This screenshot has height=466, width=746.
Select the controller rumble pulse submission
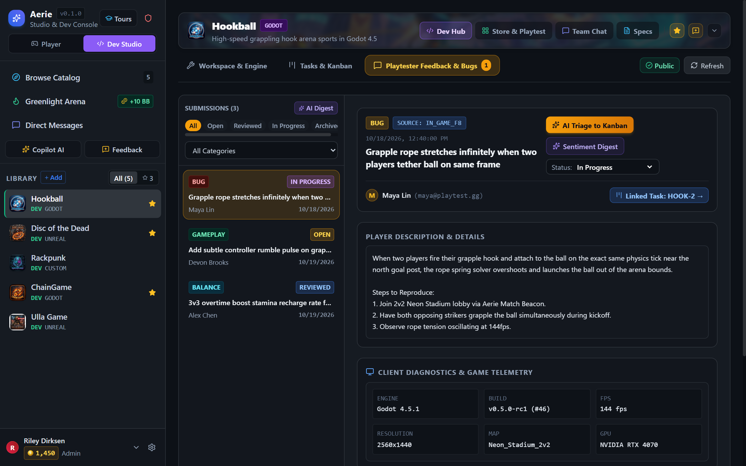pyautogui.click(x=261, y=247)
